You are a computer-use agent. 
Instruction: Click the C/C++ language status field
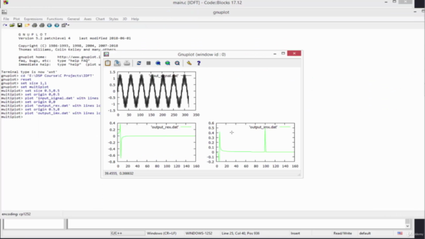(127, 233)
